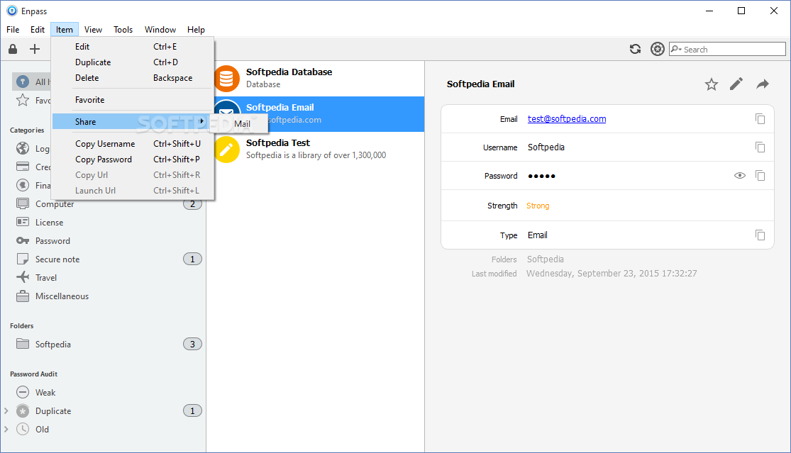Open the Edit menu in menu bar
The image size is (791, 453).
point(38,30)
